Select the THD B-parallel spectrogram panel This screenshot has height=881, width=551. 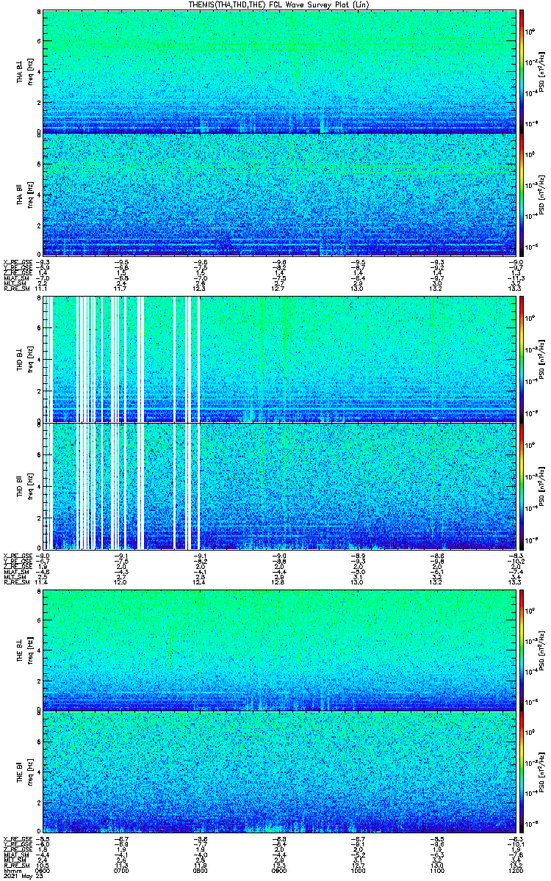pyautogui.click(x=280, y=486)
